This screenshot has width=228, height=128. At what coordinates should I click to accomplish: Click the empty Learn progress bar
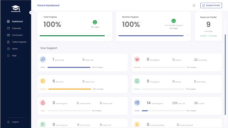click(69, 111)
